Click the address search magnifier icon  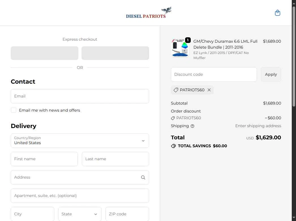tap(143, 177)
